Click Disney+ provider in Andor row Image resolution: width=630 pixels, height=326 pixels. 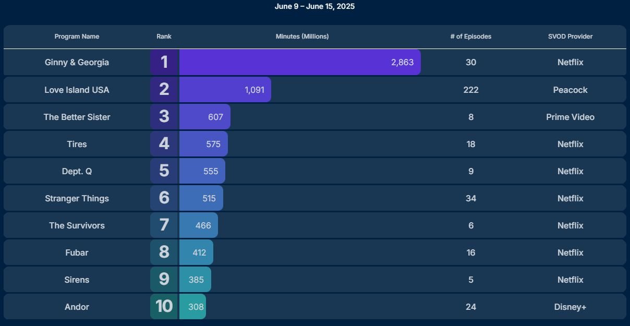[570, 307]
